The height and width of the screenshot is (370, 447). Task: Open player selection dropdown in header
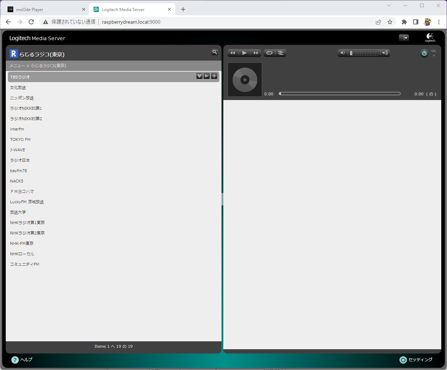click(x=404, y=38)
